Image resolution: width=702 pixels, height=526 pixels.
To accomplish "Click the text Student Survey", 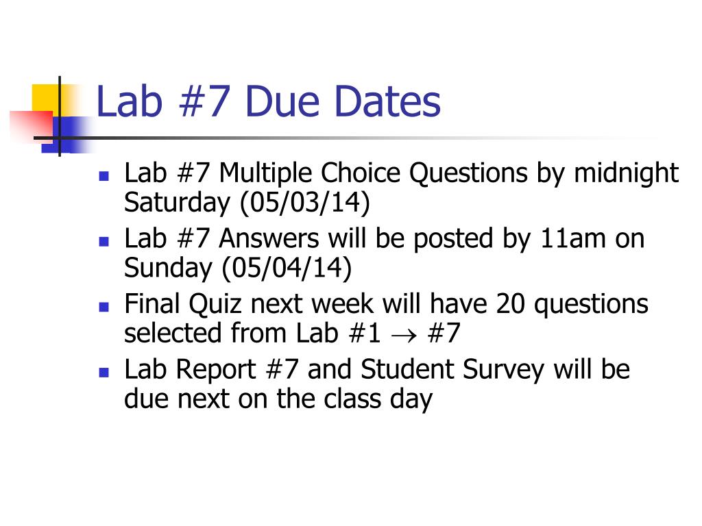I will point(452,371).
